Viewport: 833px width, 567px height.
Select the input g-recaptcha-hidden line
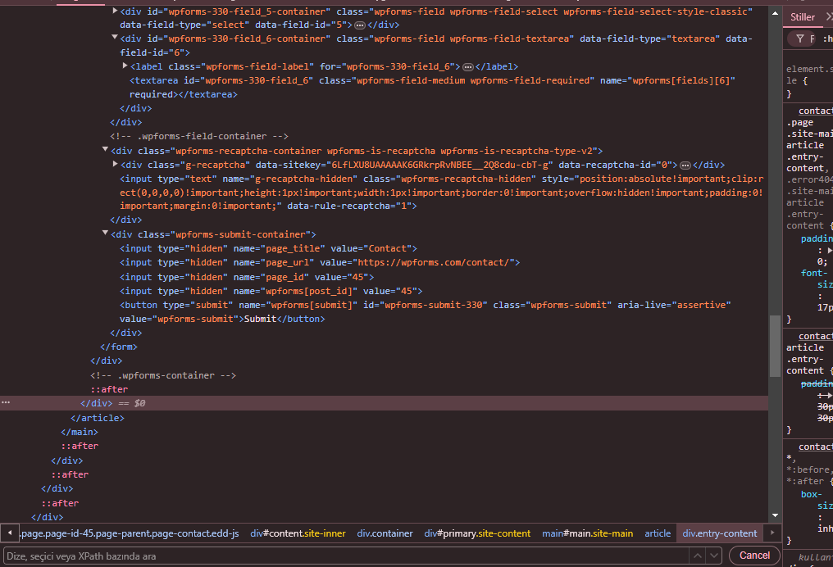(x=441, y=193)
